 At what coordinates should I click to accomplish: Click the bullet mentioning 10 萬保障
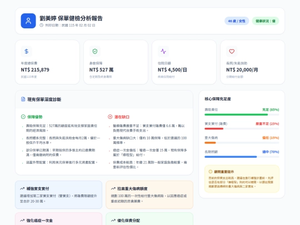150,140
